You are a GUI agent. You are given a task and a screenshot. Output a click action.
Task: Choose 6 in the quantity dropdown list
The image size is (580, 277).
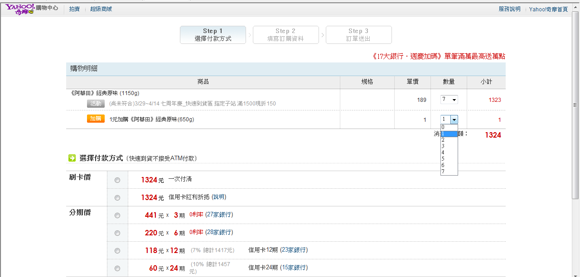[449, 165]
